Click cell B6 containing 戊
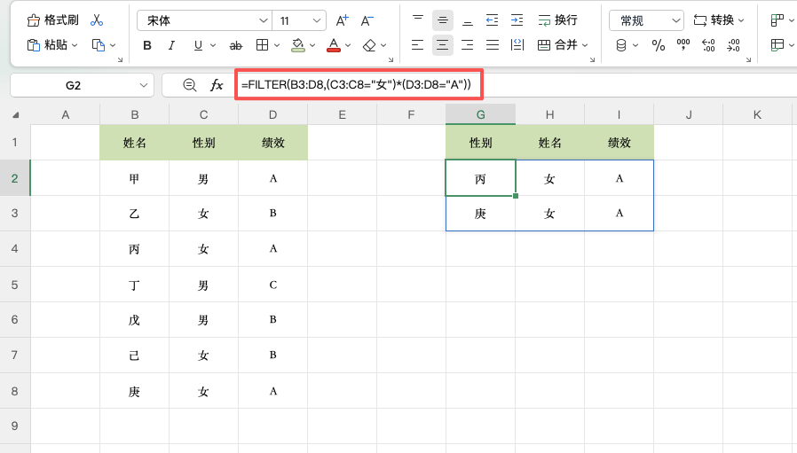Screen dimensions: 797x453 tap(135, 320)
